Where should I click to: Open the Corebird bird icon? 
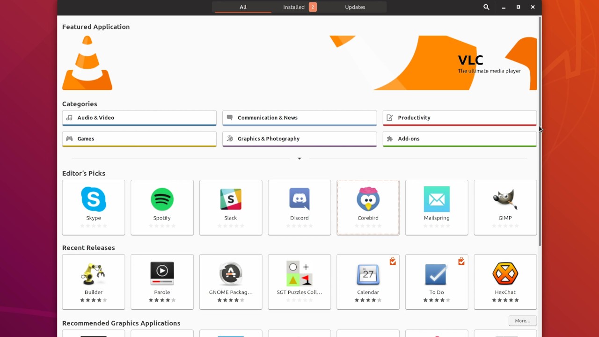(x=368, y=199)
